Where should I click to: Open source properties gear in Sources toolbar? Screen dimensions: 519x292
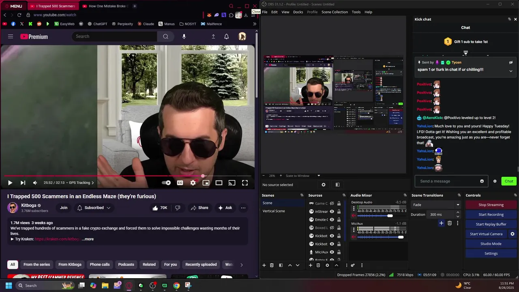327,265
